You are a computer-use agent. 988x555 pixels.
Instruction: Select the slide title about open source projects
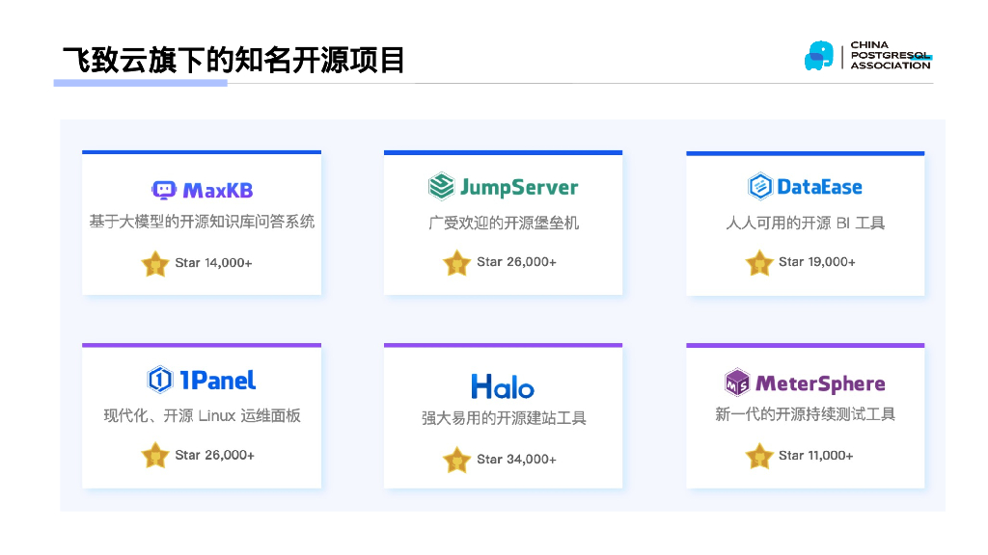[x=236, y=60]
